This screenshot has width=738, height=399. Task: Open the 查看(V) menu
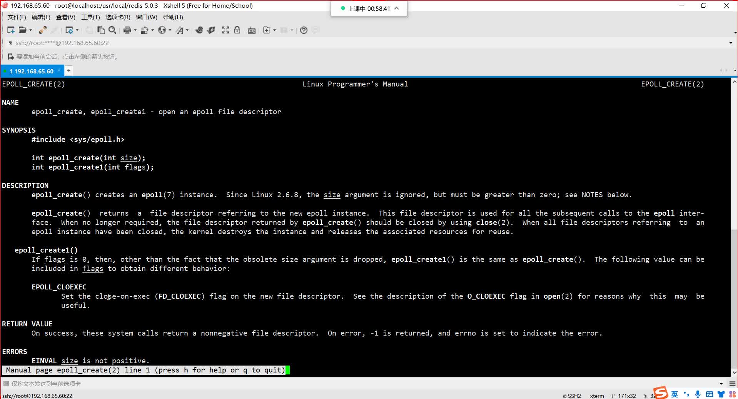pos(66,17)
